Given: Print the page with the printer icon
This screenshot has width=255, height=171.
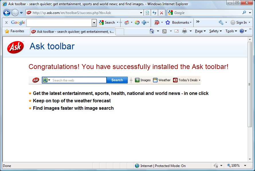Looking at the screenshot, I should 185,31.
